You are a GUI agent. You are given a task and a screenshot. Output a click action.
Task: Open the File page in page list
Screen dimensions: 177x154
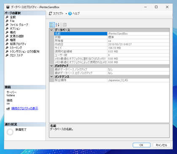[12, 21]
